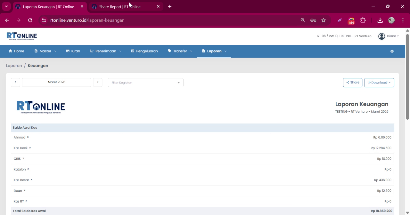Screen dimensions: 410x215
Task: Click the browser forward arrow
Action: click(x=19, y=20)
